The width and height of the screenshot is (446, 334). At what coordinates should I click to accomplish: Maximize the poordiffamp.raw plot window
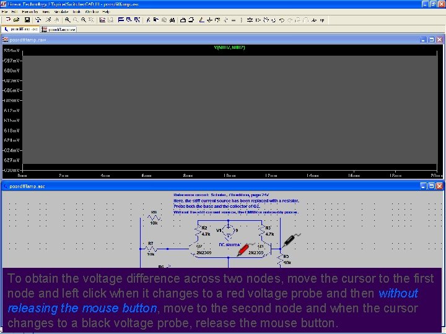(x=432, y=40)
